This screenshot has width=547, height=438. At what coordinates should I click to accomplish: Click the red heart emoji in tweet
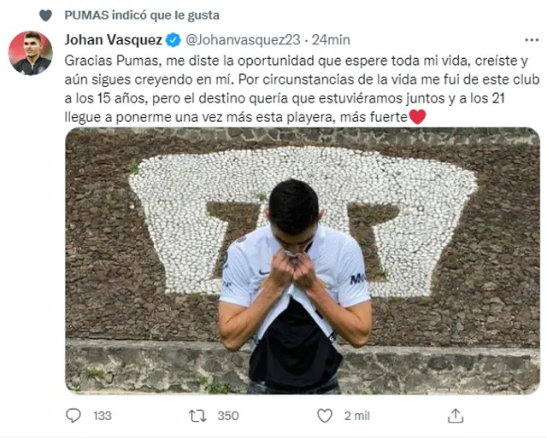point(417,117)
